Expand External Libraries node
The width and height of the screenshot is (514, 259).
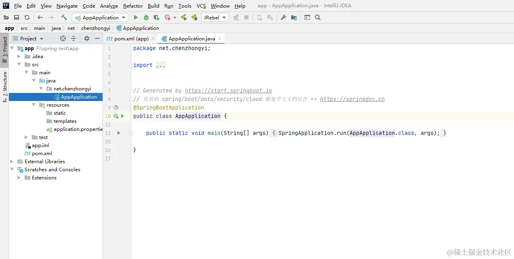click(x=12, y=162)
